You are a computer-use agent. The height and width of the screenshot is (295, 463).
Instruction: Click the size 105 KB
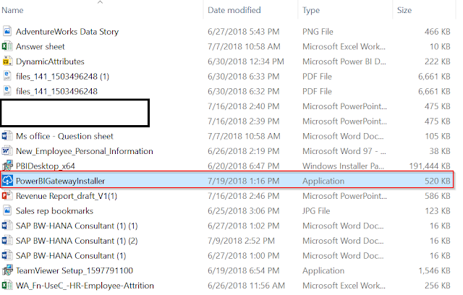point(437,136)
